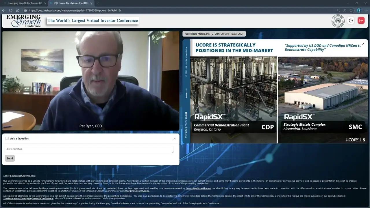This screenshot has height=208, width=370.
Task: Click the Pat Ryan, CEO video feed
Action: (x=91, y=81)
